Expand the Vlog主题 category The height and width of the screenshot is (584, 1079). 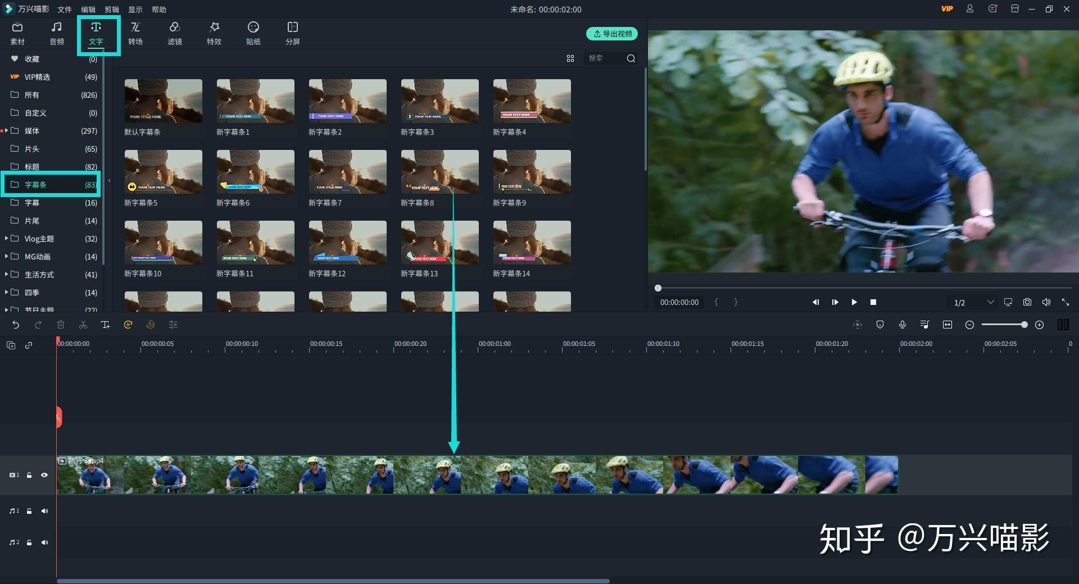click(x=6, y=238)
